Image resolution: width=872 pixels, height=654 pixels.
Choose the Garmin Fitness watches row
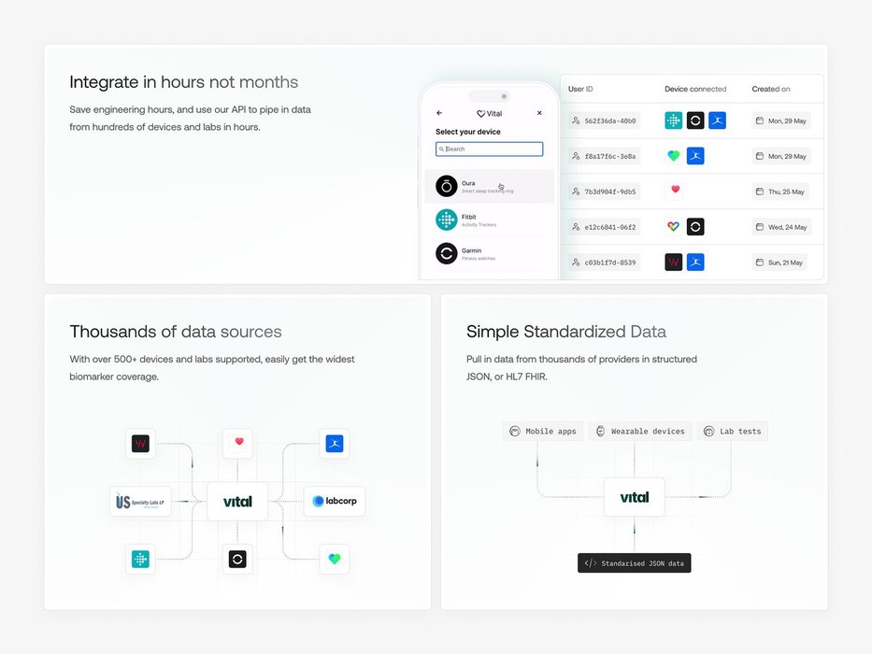[490, 253]
